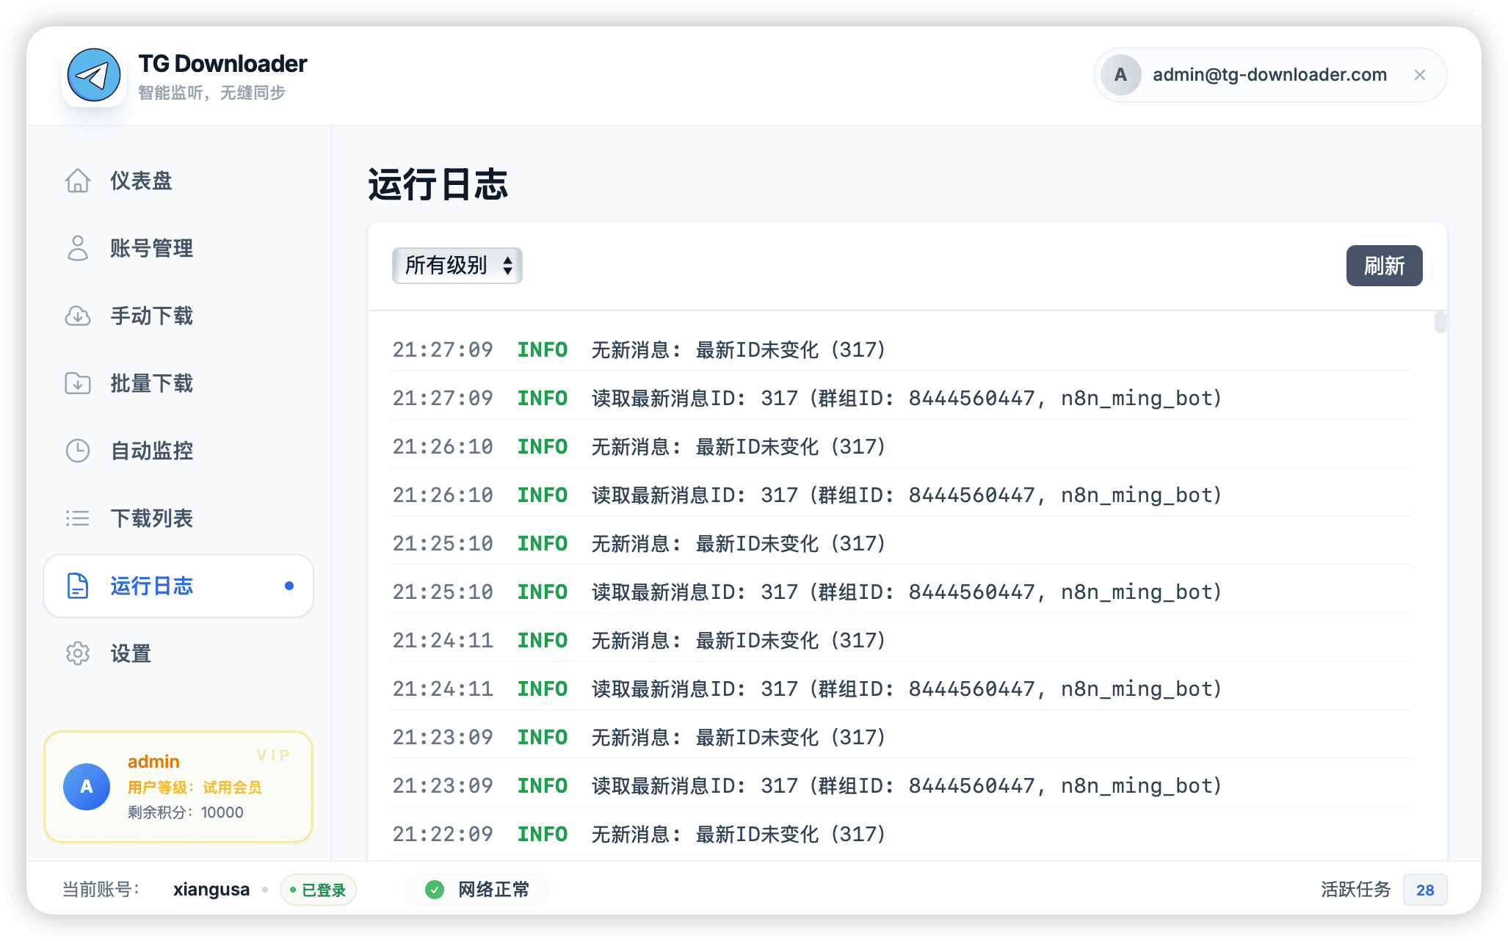Screen dimensions: 1508x941
Task: Open the 仪表盘 dashboard icon
Action: coord(79,181)
